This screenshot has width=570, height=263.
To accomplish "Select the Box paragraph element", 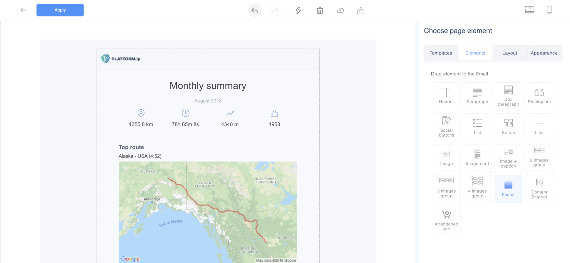I will point(508,96).
